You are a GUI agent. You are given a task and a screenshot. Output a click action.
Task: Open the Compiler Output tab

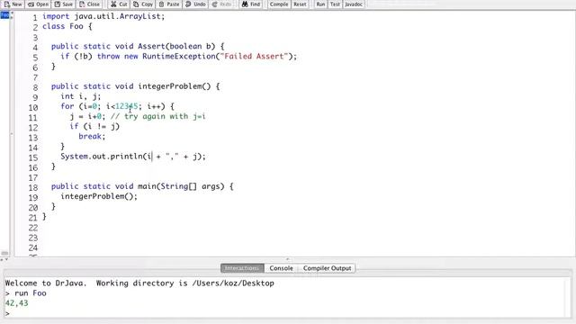pos(327,268)
